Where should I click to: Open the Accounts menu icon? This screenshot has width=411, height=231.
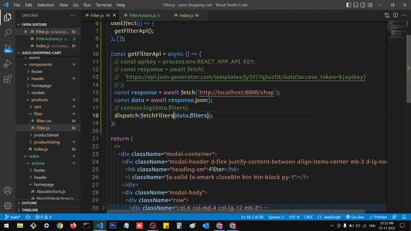(x=7, y=191)
